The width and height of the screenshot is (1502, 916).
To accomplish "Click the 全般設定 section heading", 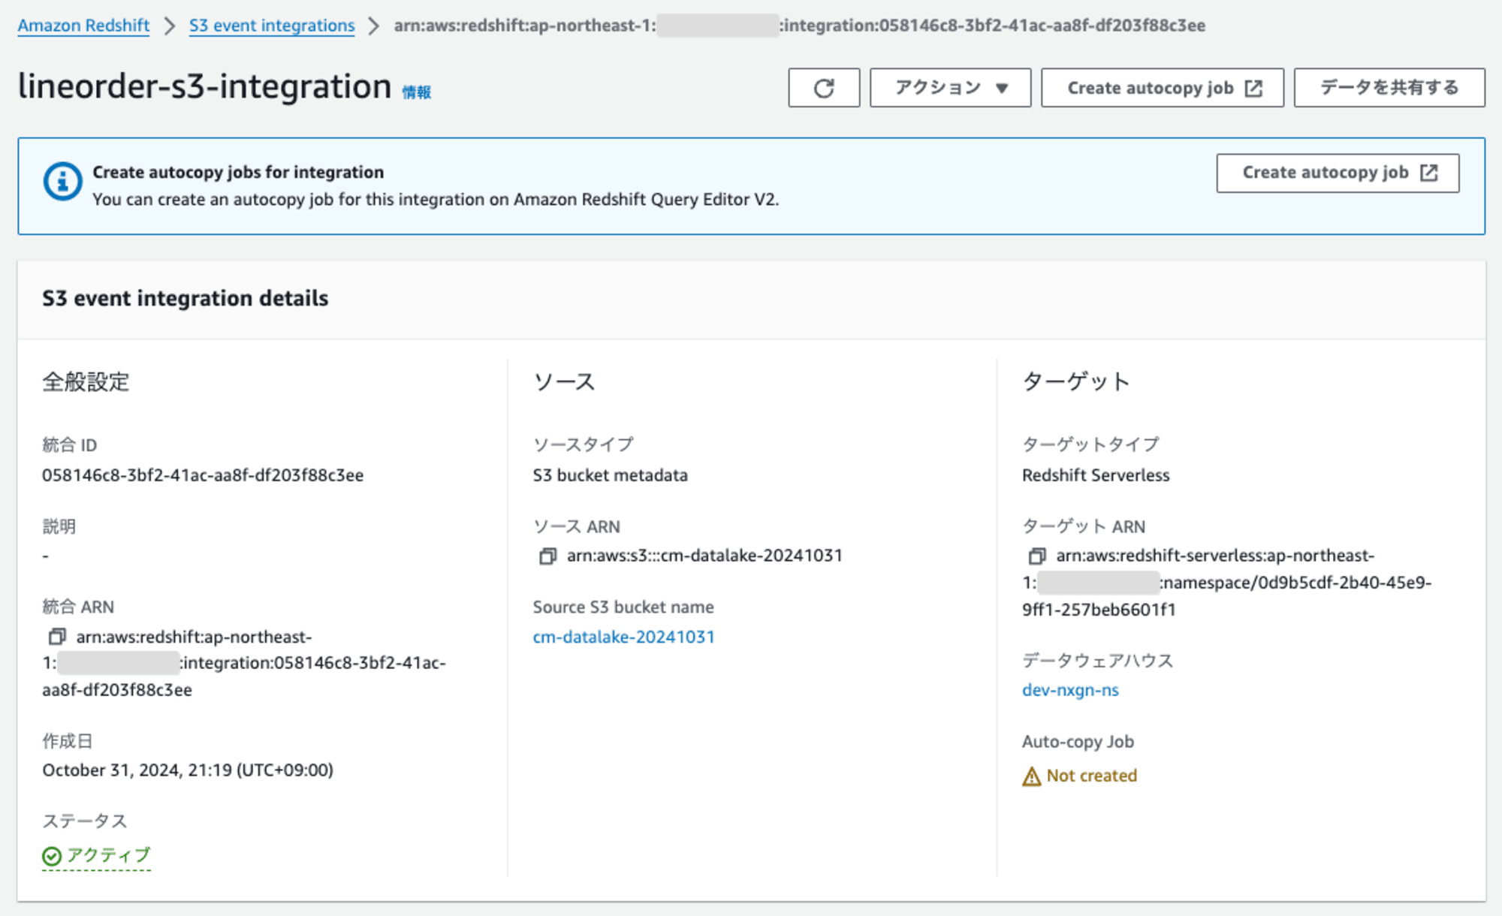I will click(86, 381).
